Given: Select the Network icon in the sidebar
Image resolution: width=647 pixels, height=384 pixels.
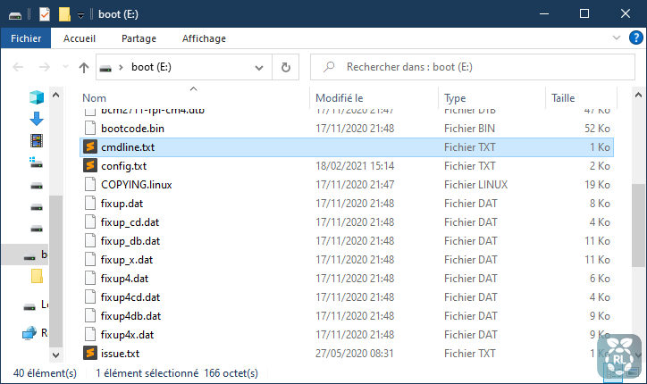Looking at the screenshot, I should point(29,332).
